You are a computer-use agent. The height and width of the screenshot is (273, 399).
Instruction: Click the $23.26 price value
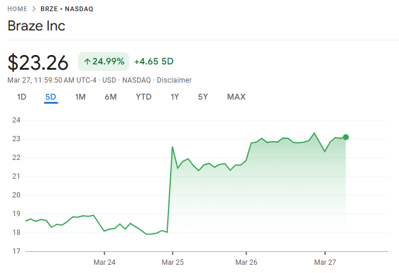38,62
